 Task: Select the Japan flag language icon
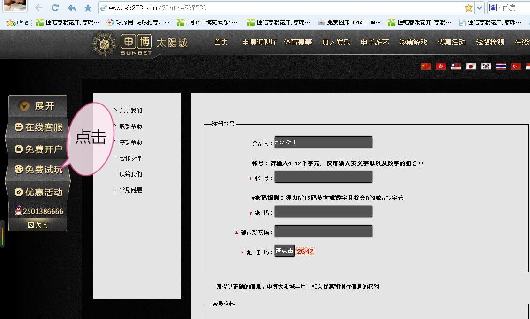click(471, 66)
